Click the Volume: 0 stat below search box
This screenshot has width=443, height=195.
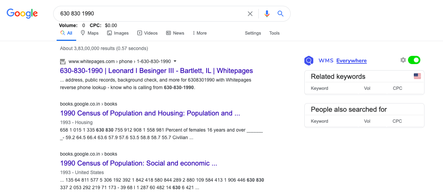point(72,25)
